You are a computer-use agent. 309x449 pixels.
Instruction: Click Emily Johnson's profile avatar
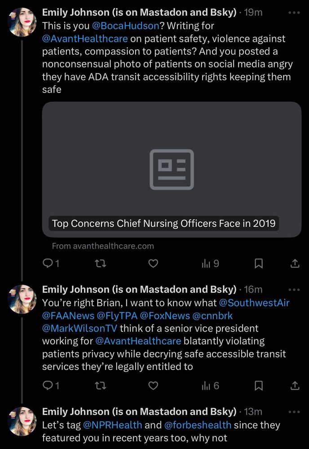[x=21, y=20]
